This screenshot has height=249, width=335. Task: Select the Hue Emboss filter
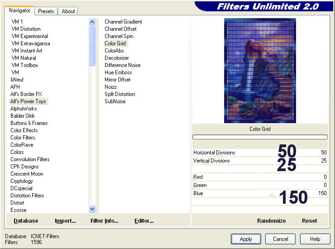tap(118, 73)
